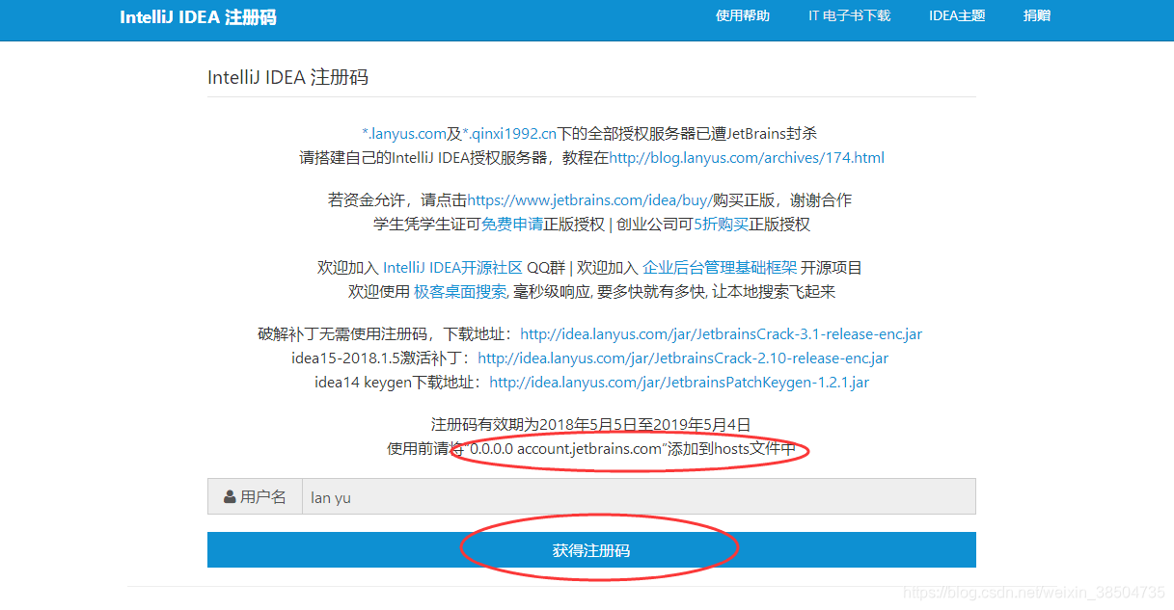Open the IntelliJ IDEA开源社区 link
This screenshot has width=1174, height=610.
(452, 268)
